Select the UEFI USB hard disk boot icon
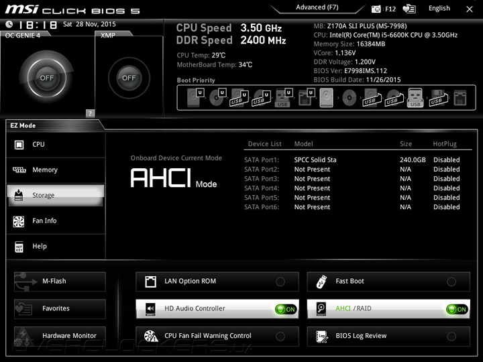483x362 pixels. (x=239, y=98)
